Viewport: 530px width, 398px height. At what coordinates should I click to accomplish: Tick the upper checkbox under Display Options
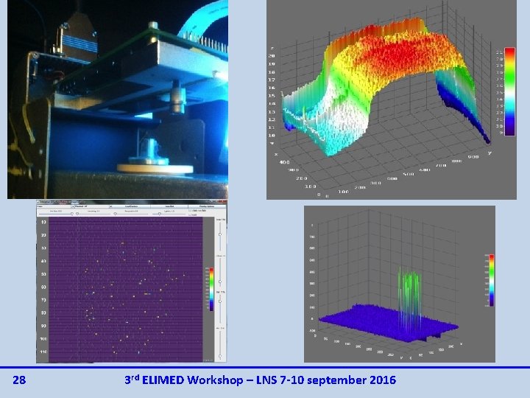click(x=190, y=211)
